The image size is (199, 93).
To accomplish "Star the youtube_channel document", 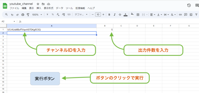I will click(38, 4).
